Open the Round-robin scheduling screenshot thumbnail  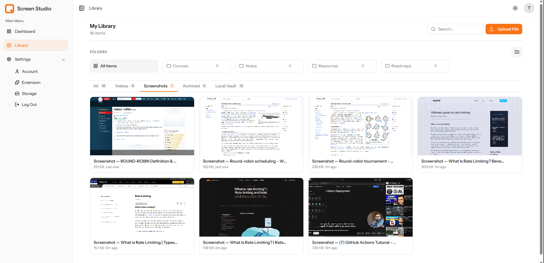click(x=251, y=126)
